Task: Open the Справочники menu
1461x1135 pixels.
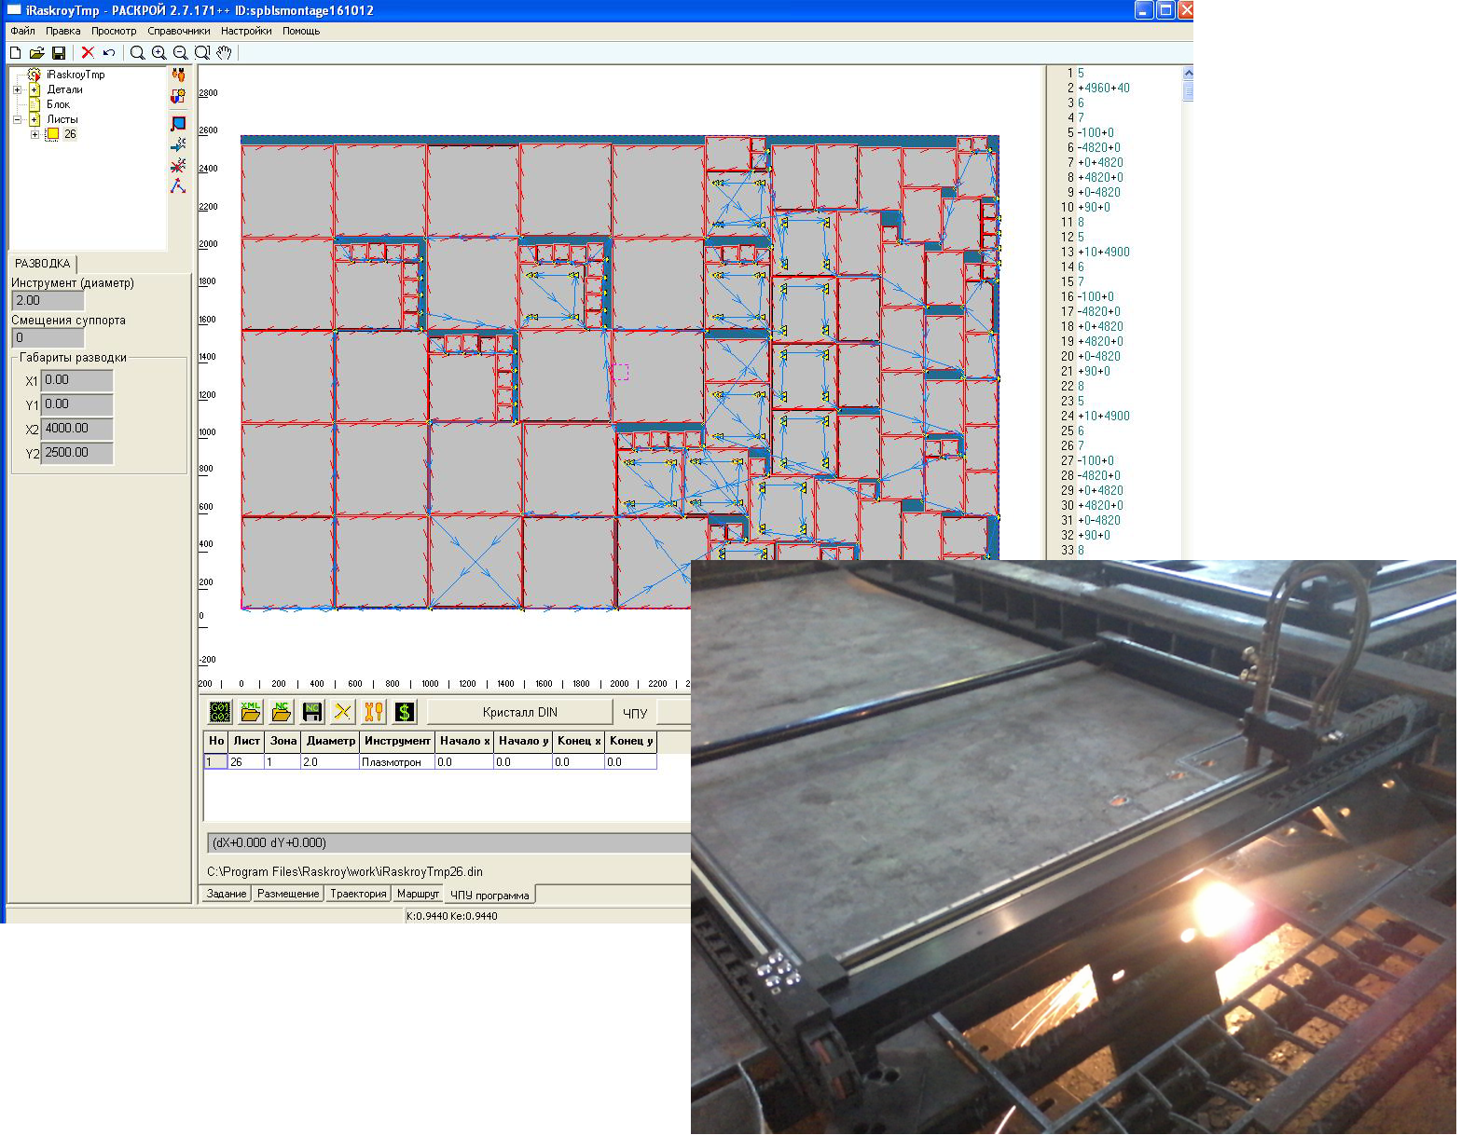Action: (x=179, y=31)
